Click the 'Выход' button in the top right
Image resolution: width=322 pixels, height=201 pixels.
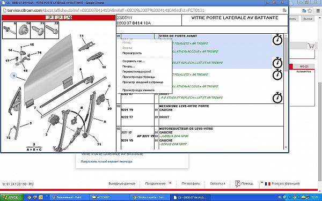pos(308,19)
